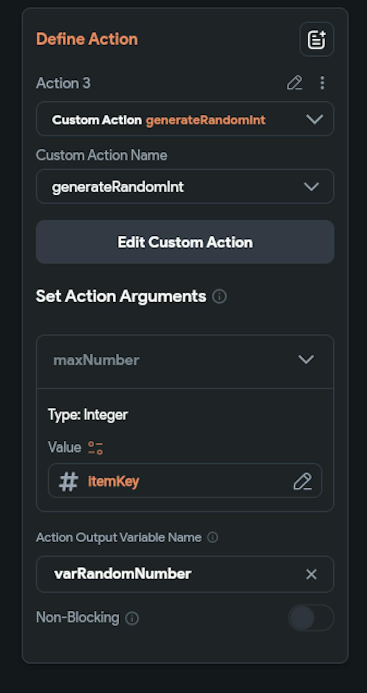Click the info icon next to Set Action Arguments
The height and width of the screenshot is (693, 367).
(219, 296)
